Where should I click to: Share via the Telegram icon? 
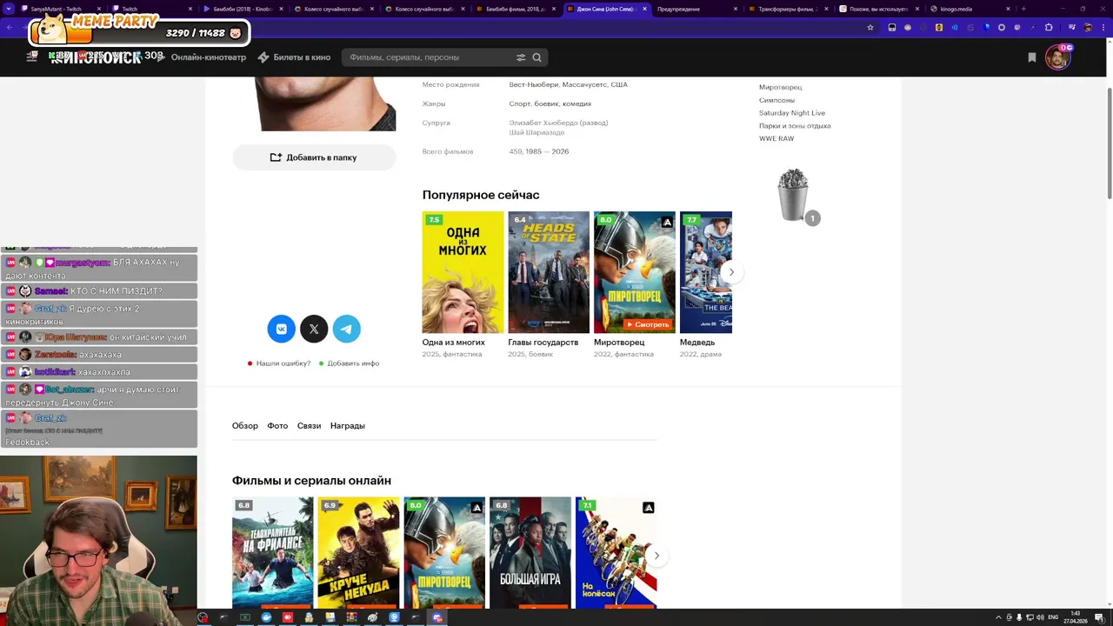point(346,329)
